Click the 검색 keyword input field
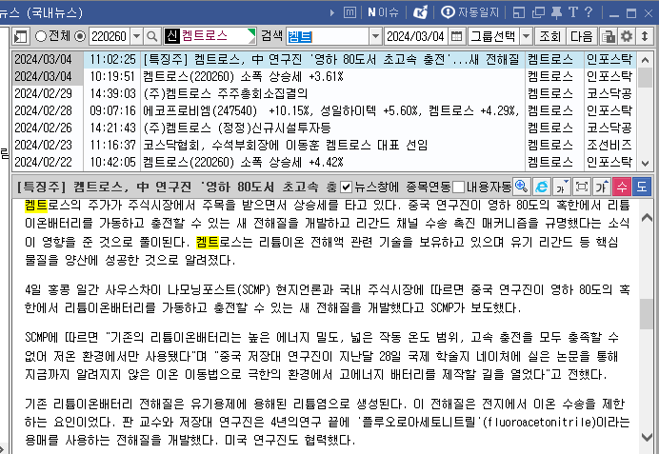 tap(328, 36)
